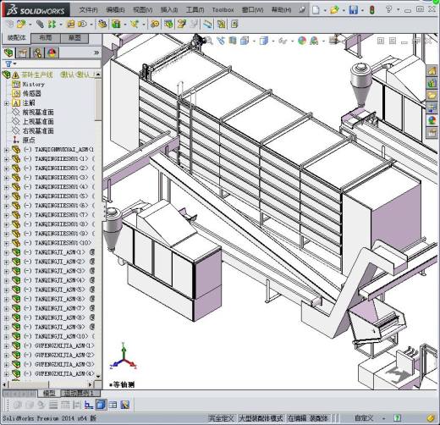Viewport: 440px width, 425px height.
Task: Open the 文件(F) menu
Action: pyautogui.click(x=88, y=10)
